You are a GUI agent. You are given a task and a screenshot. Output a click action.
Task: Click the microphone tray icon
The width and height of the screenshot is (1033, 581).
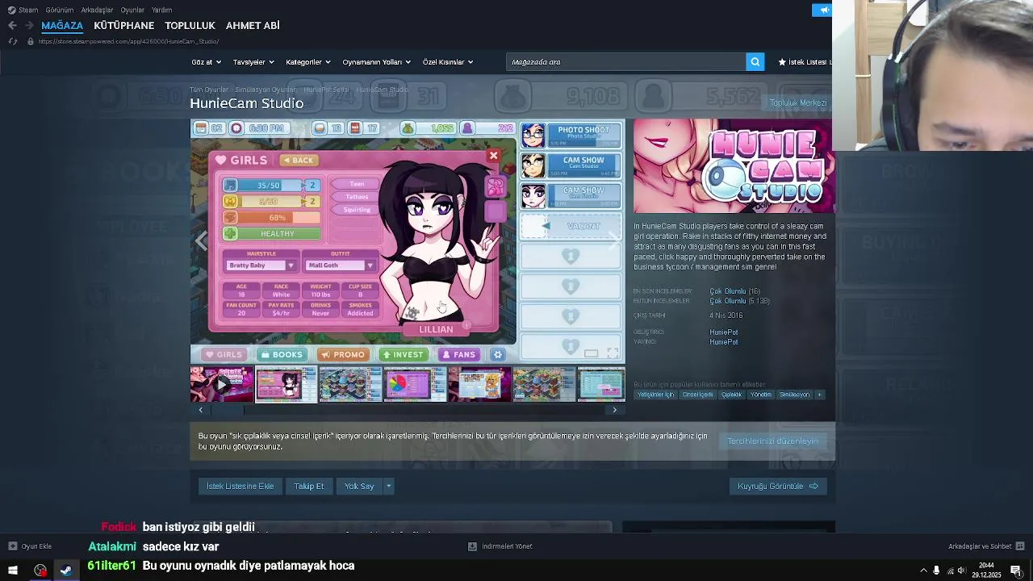tap(936, 571)
